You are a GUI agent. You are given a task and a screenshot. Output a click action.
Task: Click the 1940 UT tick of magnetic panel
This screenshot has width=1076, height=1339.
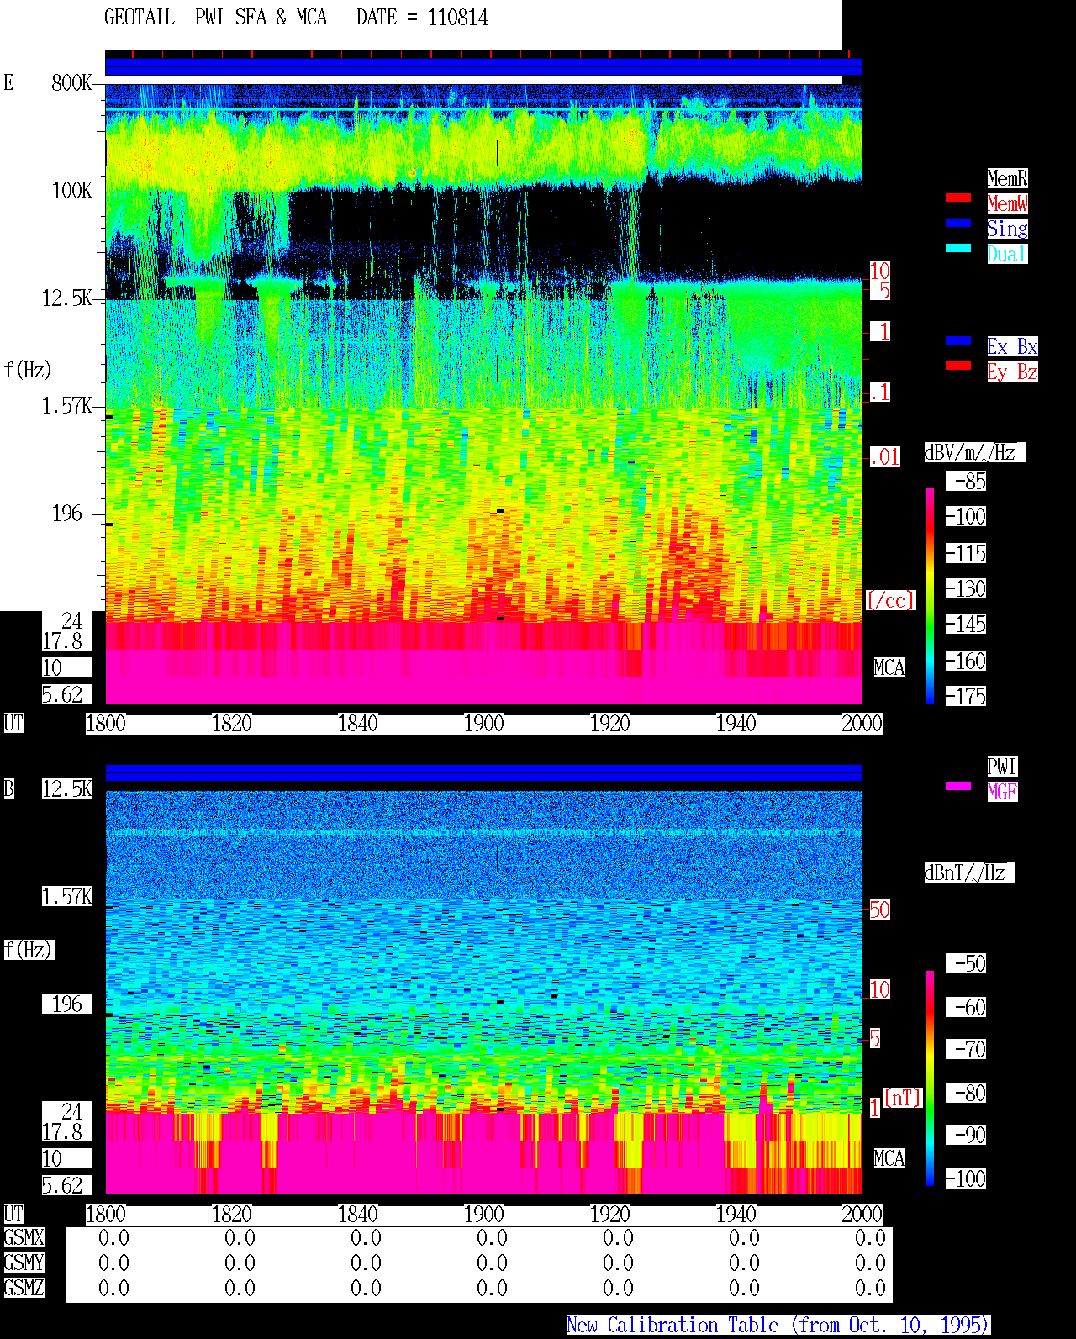[x=736, y=1215]
